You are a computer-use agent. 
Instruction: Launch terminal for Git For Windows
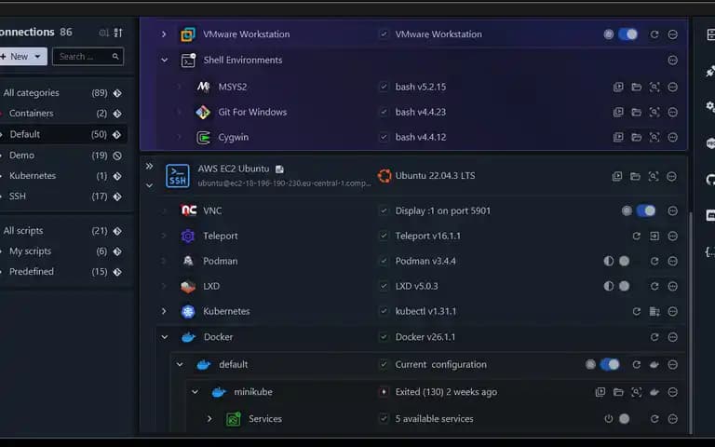point(618,112)
